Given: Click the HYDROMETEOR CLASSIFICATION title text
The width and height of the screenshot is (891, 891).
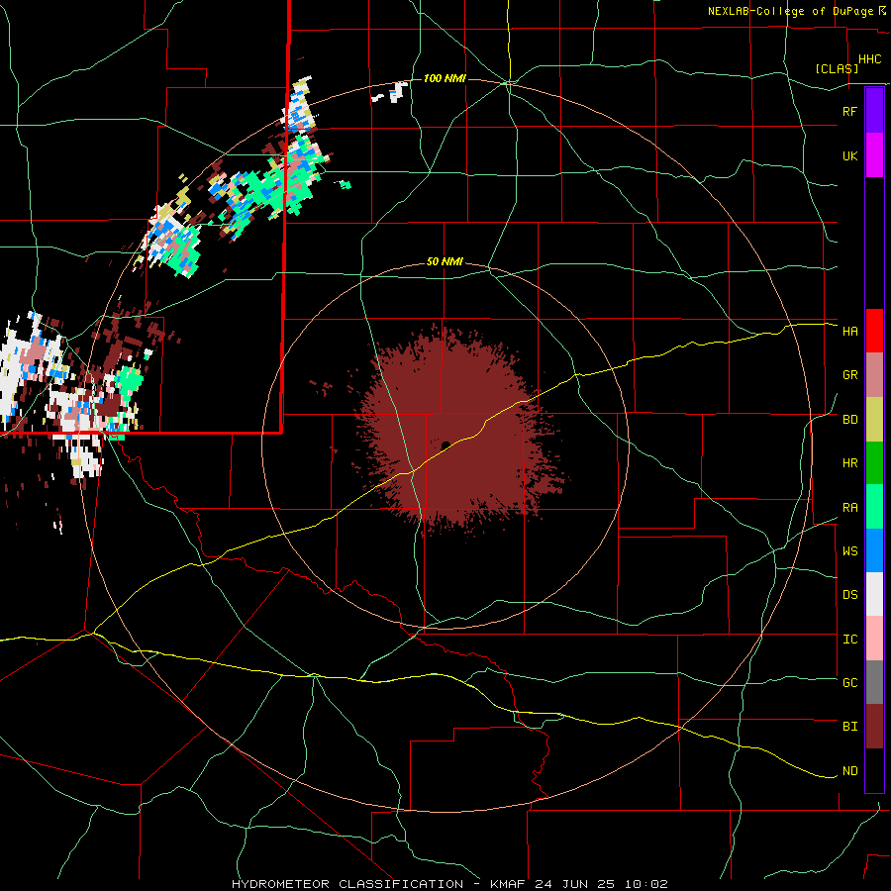Looking at the screenshot, I should pos(347,884).
